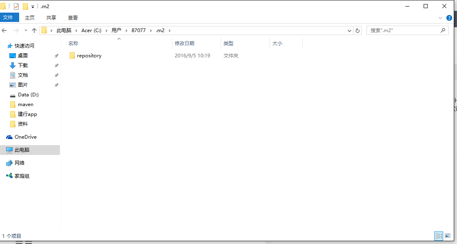Click the back navigation arrow

click(x=4, y=30)
